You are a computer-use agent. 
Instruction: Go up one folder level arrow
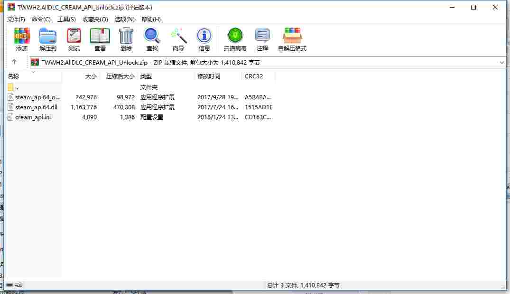pyautogui.click(x=14, y=62)
